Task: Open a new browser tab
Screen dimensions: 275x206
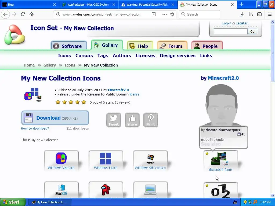Action: (241, 4)
